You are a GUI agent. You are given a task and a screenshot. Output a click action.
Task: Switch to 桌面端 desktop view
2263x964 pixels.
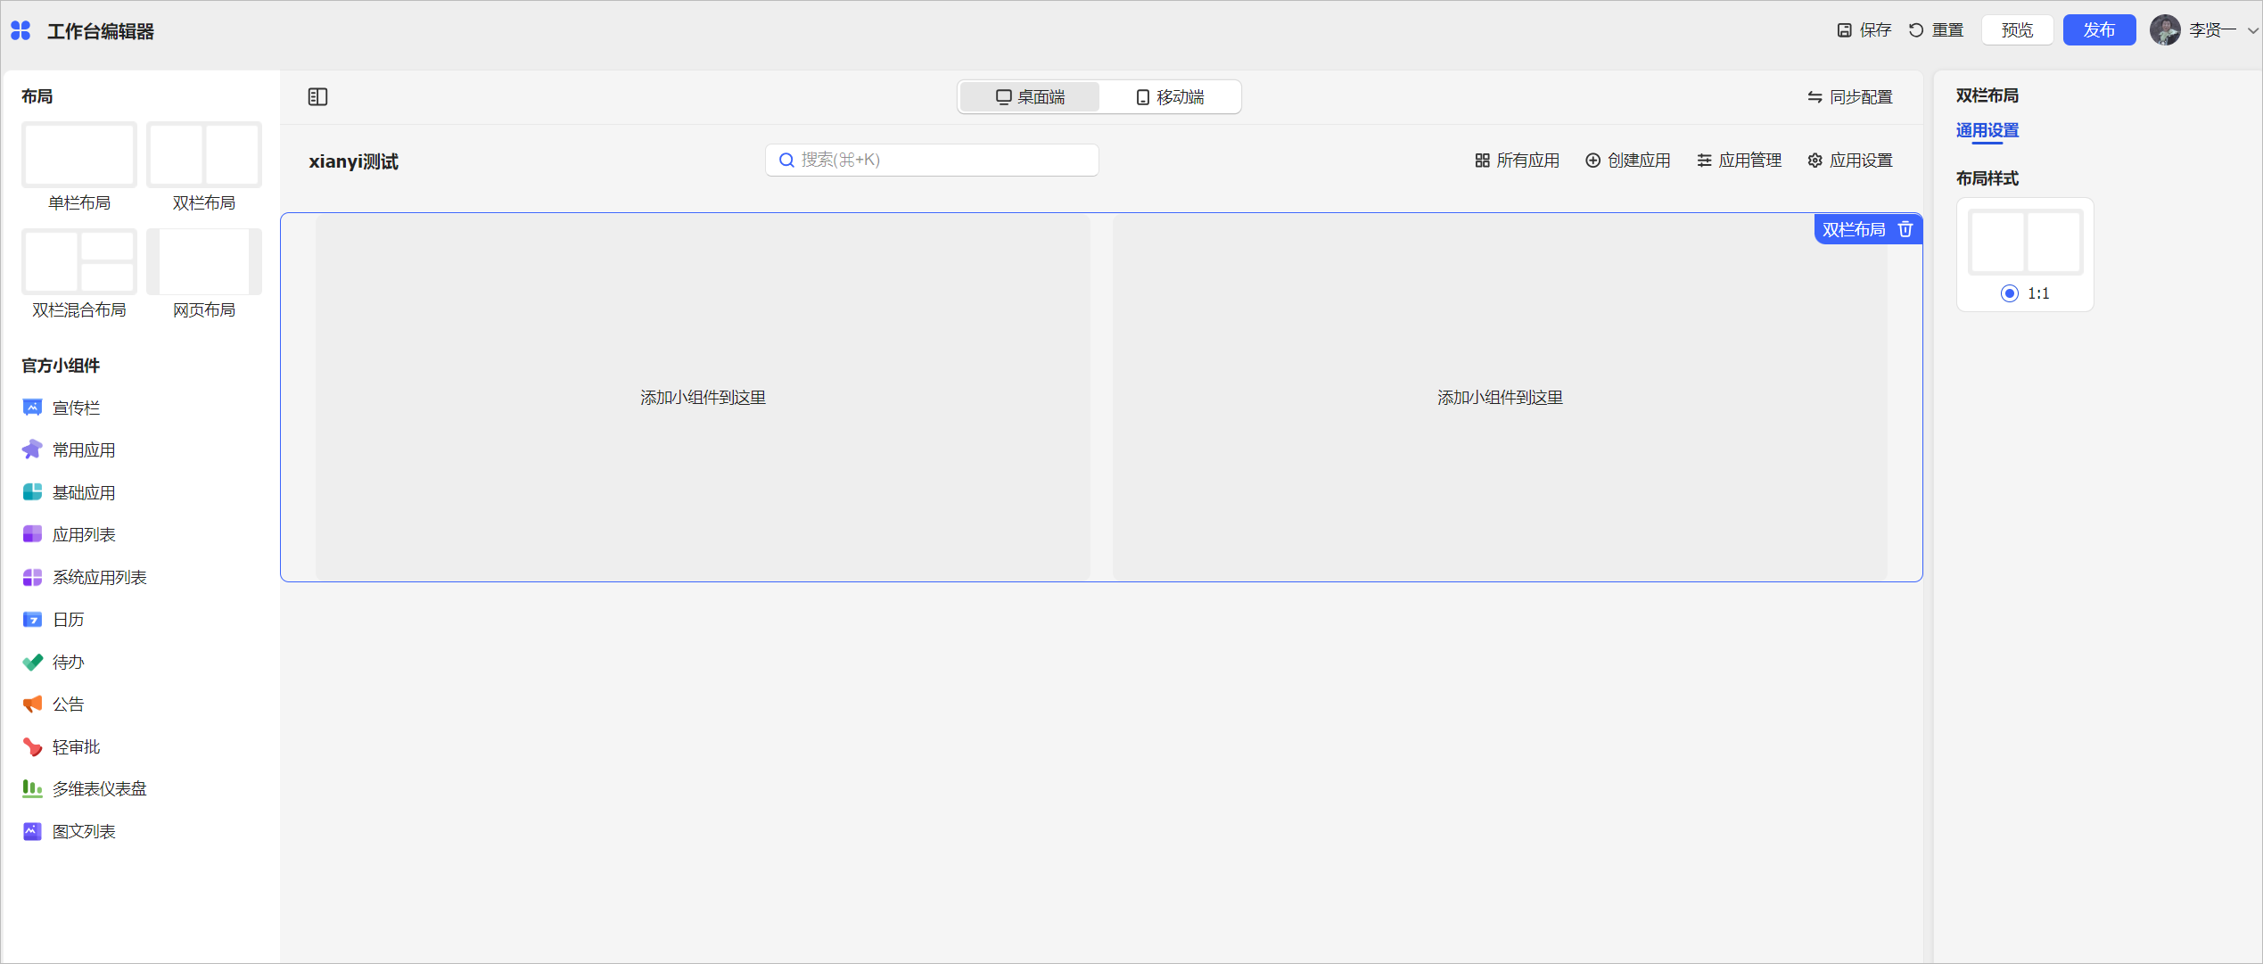1030,96
